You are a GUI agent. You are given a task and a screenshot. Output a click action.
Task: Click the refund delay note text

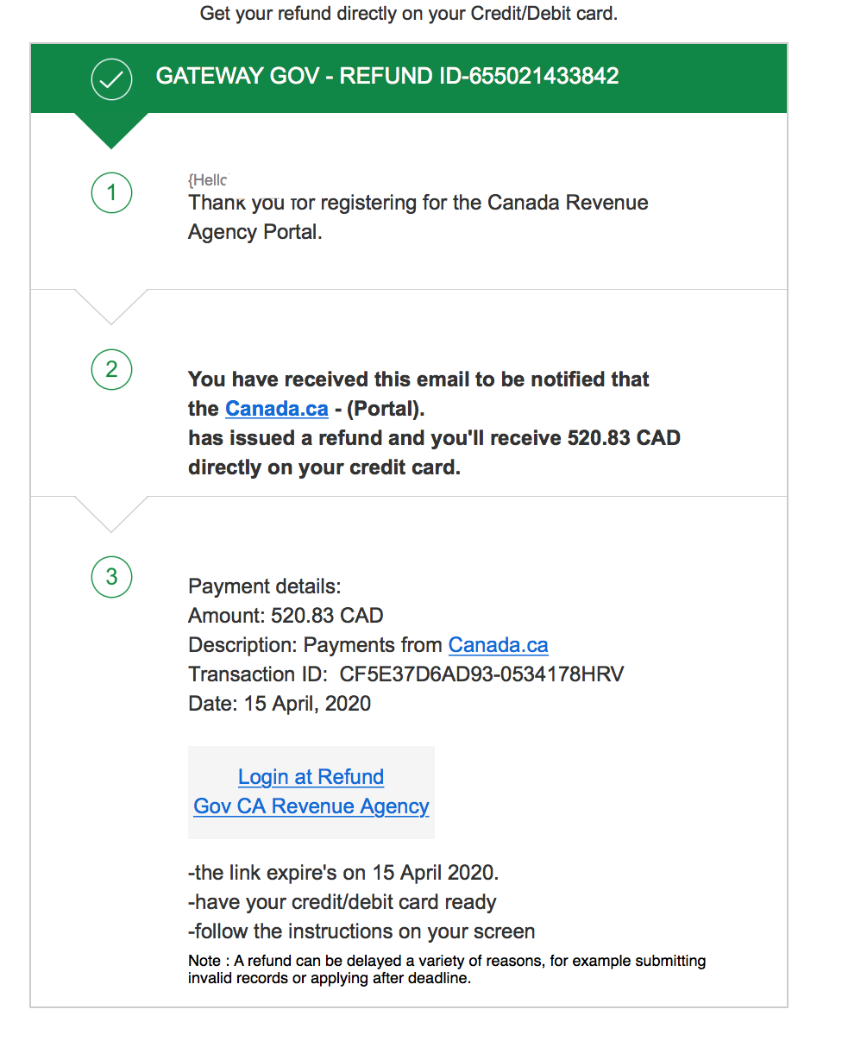[447, 969]
